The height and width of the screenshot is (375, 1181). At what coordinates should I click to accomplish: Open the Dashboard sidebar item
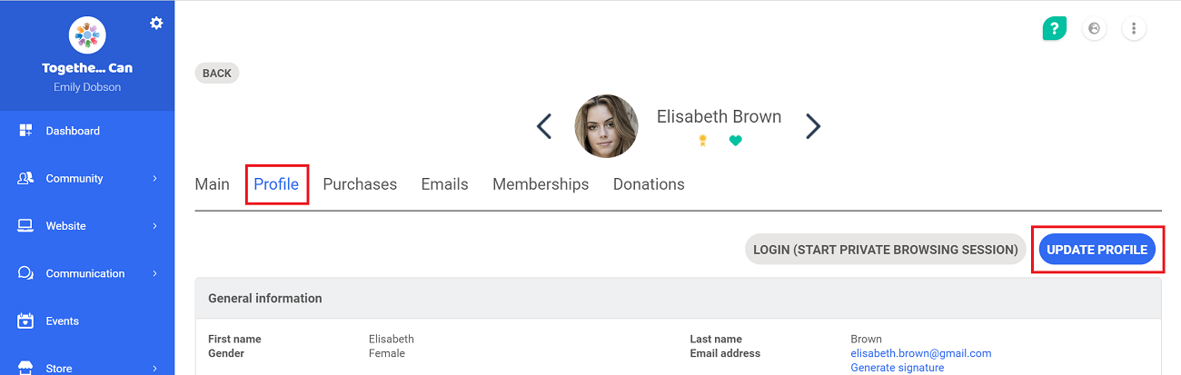pyautogui.click(x=87, y=131)
